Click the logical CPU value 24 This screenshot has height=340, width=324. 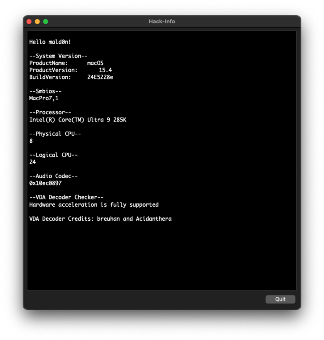(33, 162)
